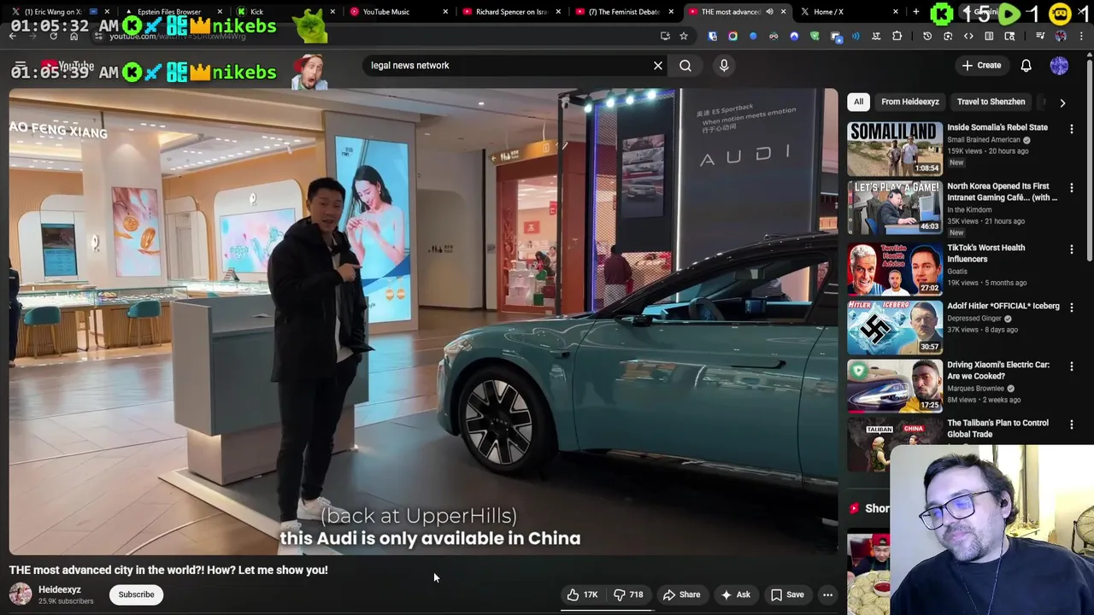The height and width of the screenshot is (615, 1094).
Task: Open options for 'Inside Somalia's Rebel State'
Action: click(x=1072, y=129)
